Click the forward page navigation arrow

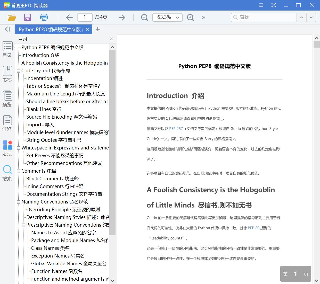click(121, 17)
